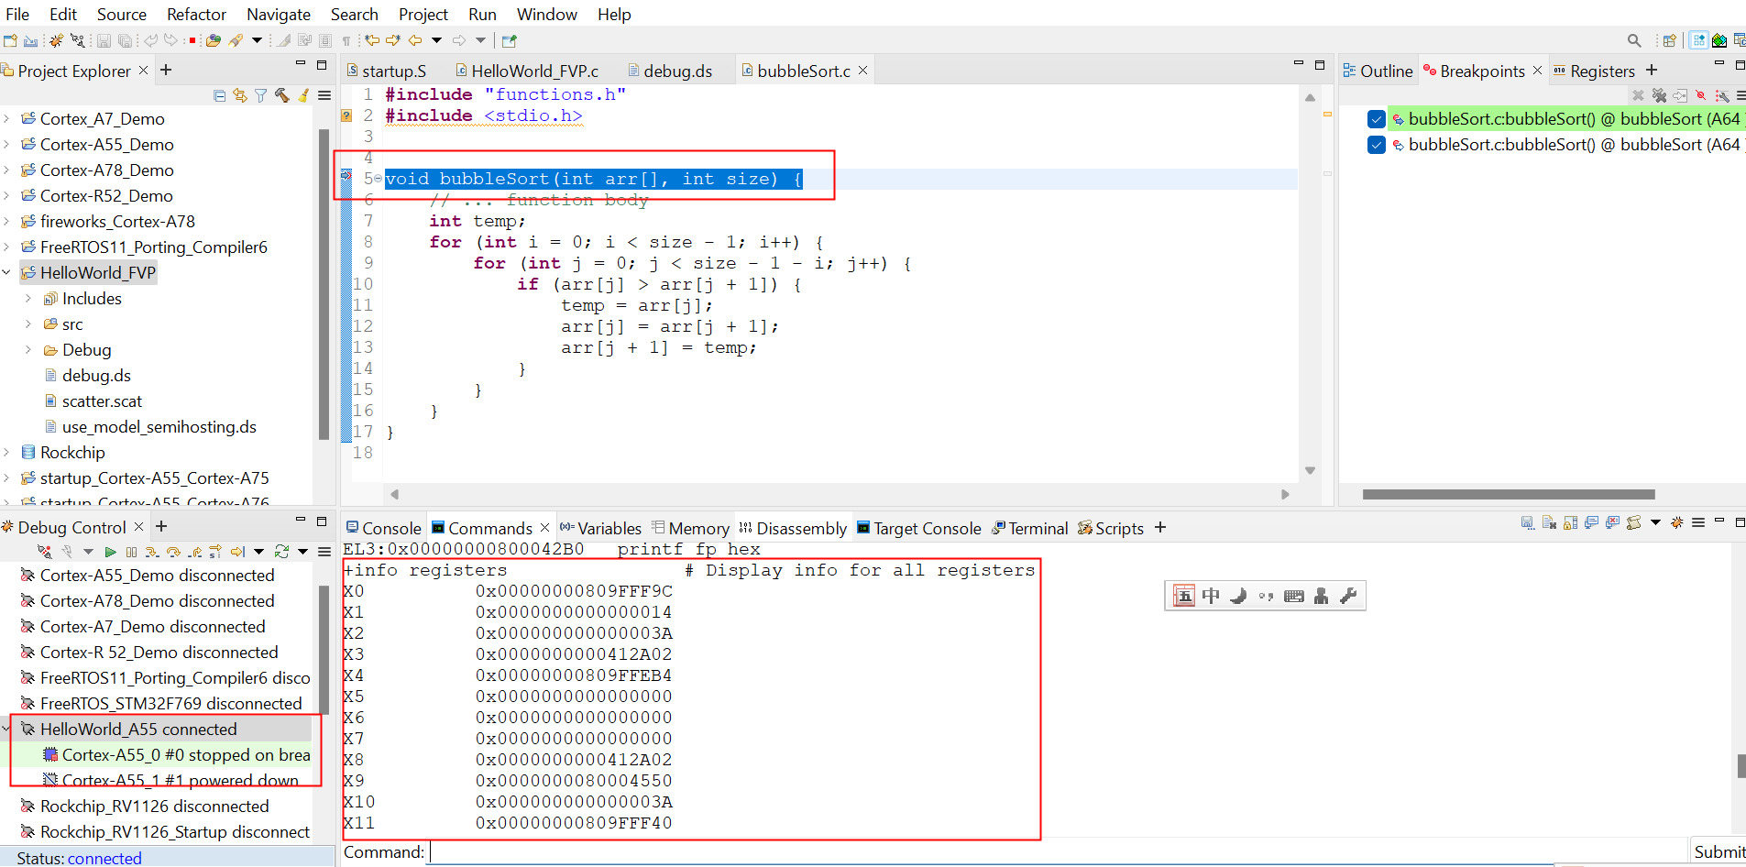Click the skip all breakpoints icon

click(1701, 95)
